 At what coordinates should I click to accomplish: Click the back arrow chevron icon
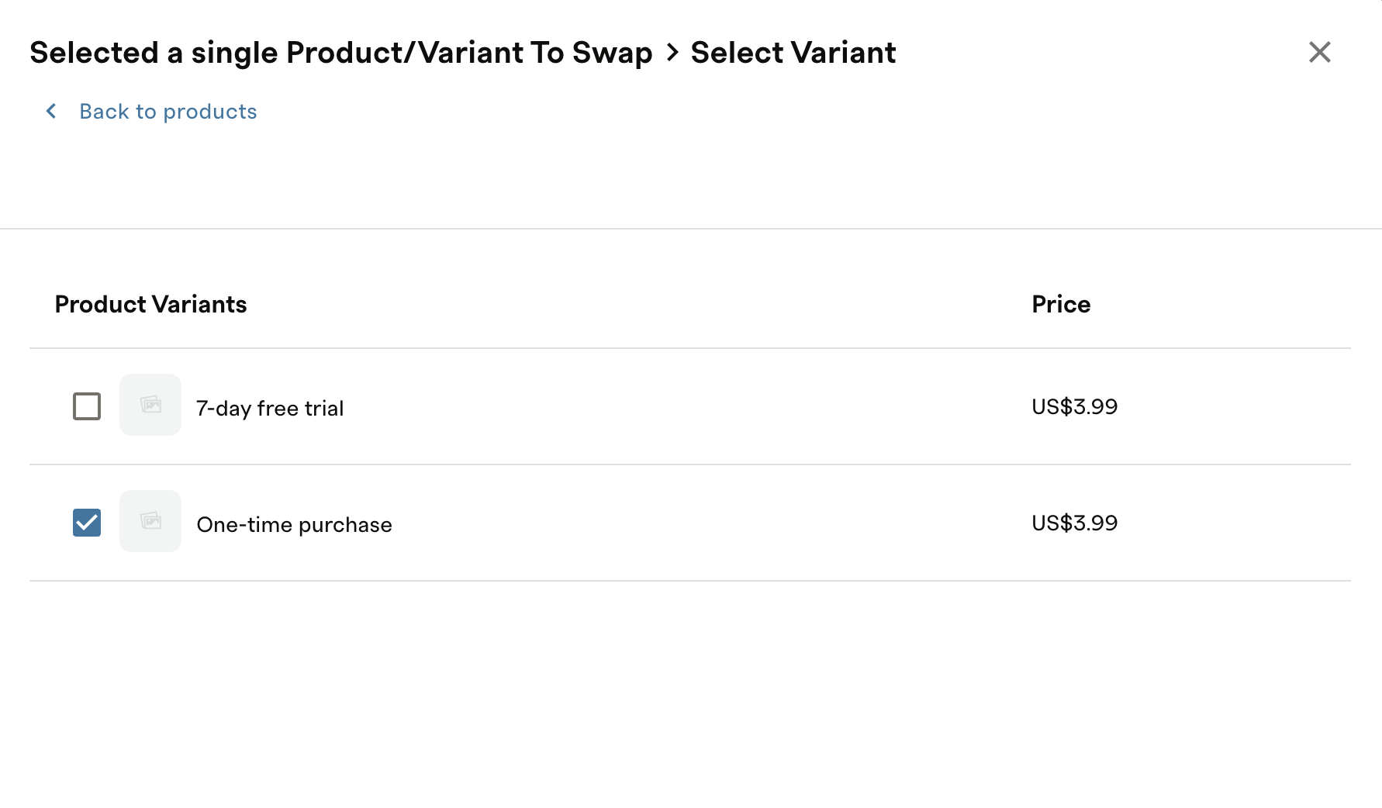tap(51, 111)
